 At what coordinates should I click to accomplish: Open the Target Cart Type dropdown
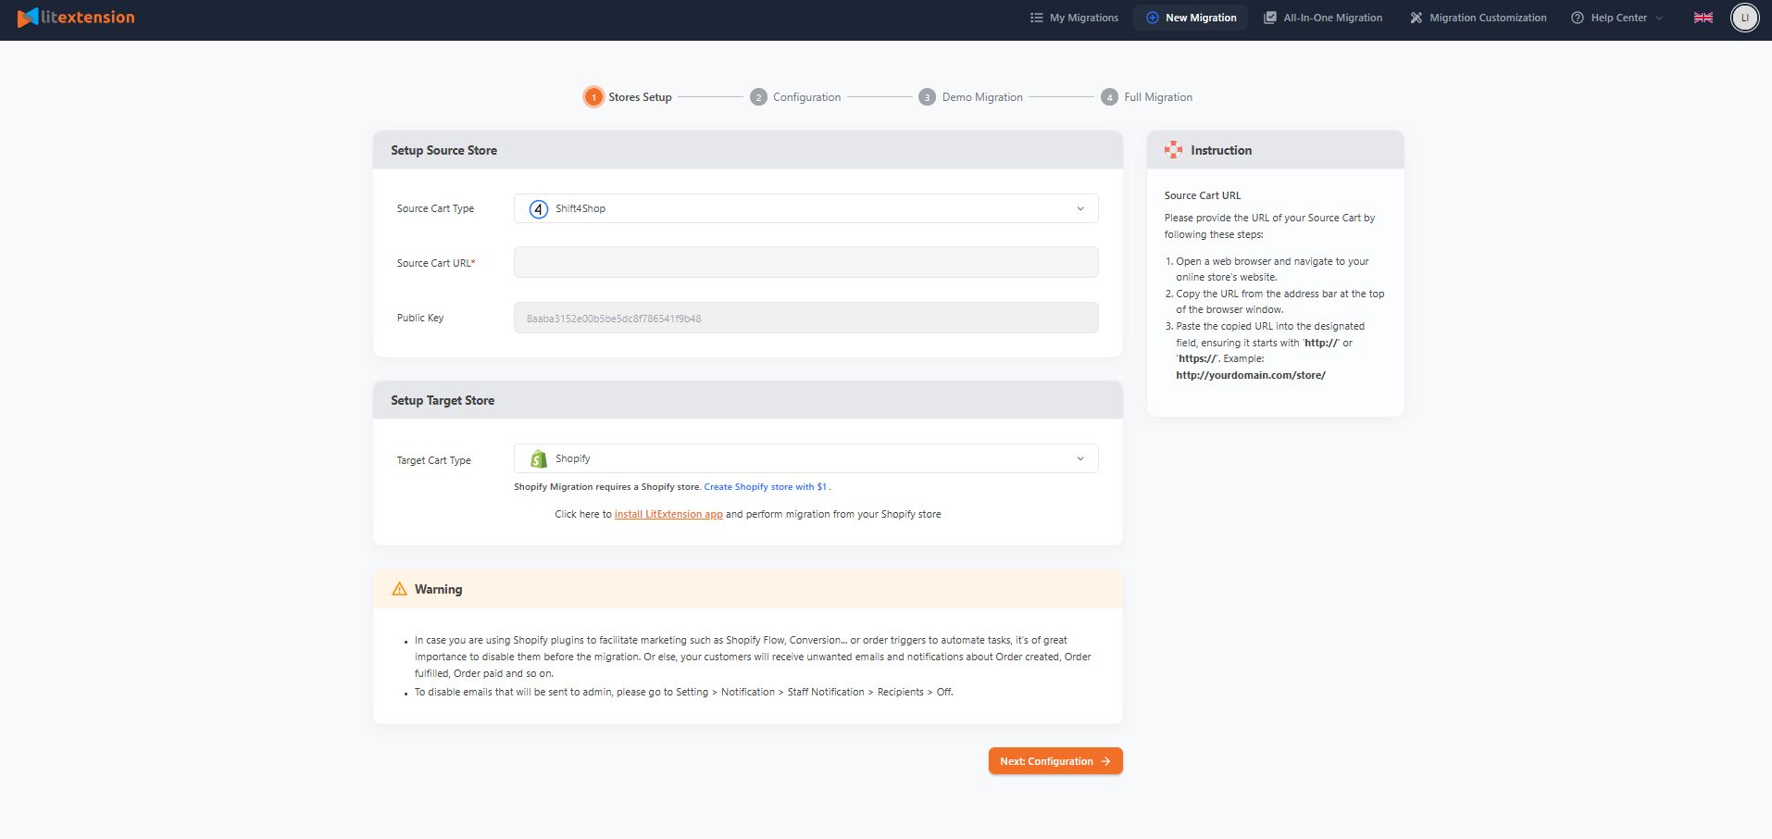point(805,458)
